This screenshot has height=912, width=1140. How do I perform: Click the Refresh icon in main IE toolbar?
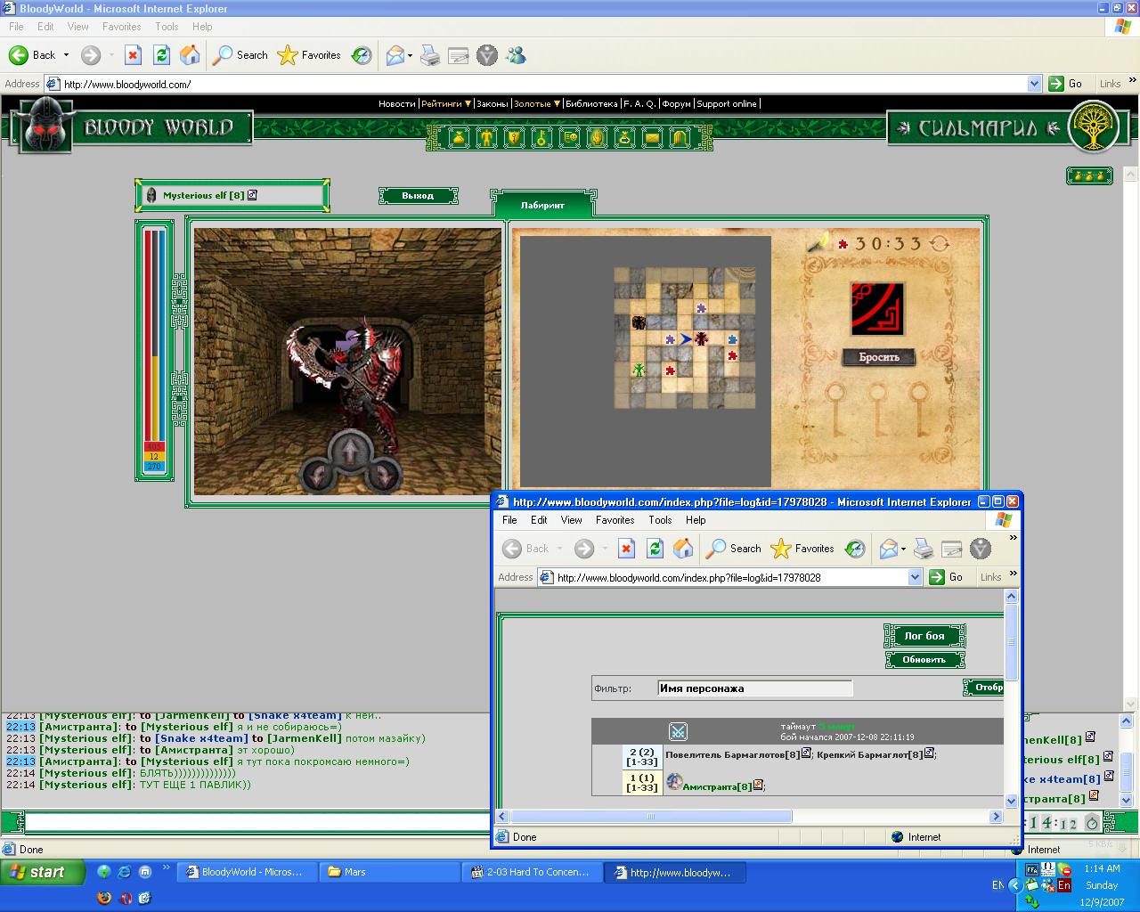pos(161,55)
